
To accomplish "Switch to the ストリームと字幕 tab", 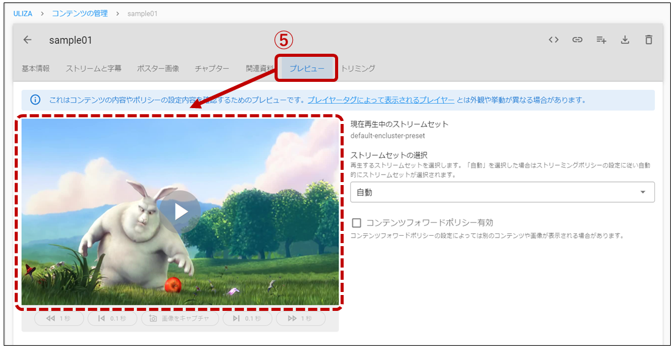I will point(94,68).
